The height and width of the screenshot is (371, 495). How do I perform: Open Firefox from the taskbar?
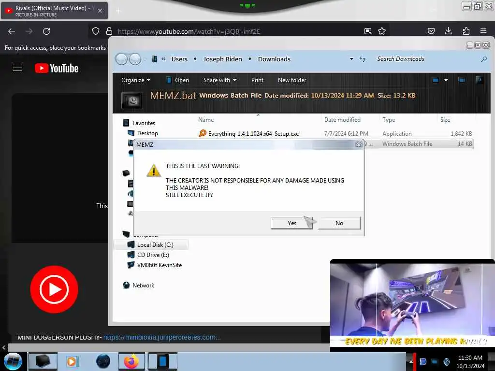click(x=131, y=361)
